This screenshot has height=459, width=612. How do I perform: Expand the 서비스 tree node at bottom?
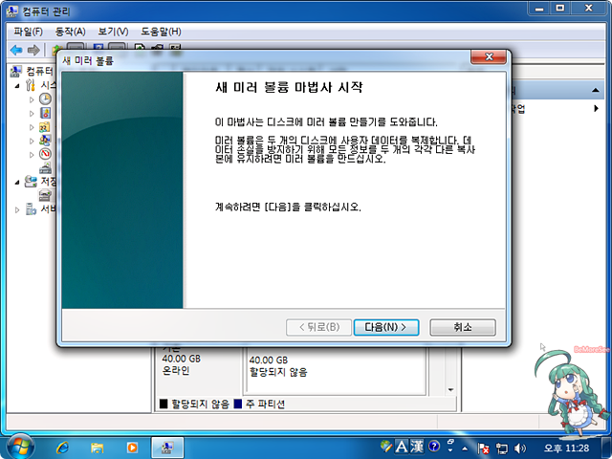click(18, 208)
